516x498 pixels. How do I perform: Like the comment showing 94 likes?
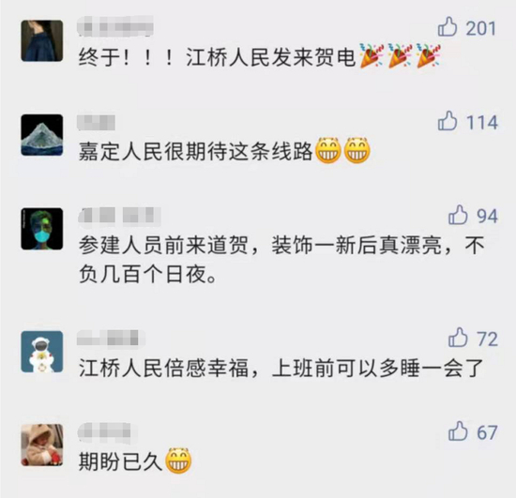(458, 215)
